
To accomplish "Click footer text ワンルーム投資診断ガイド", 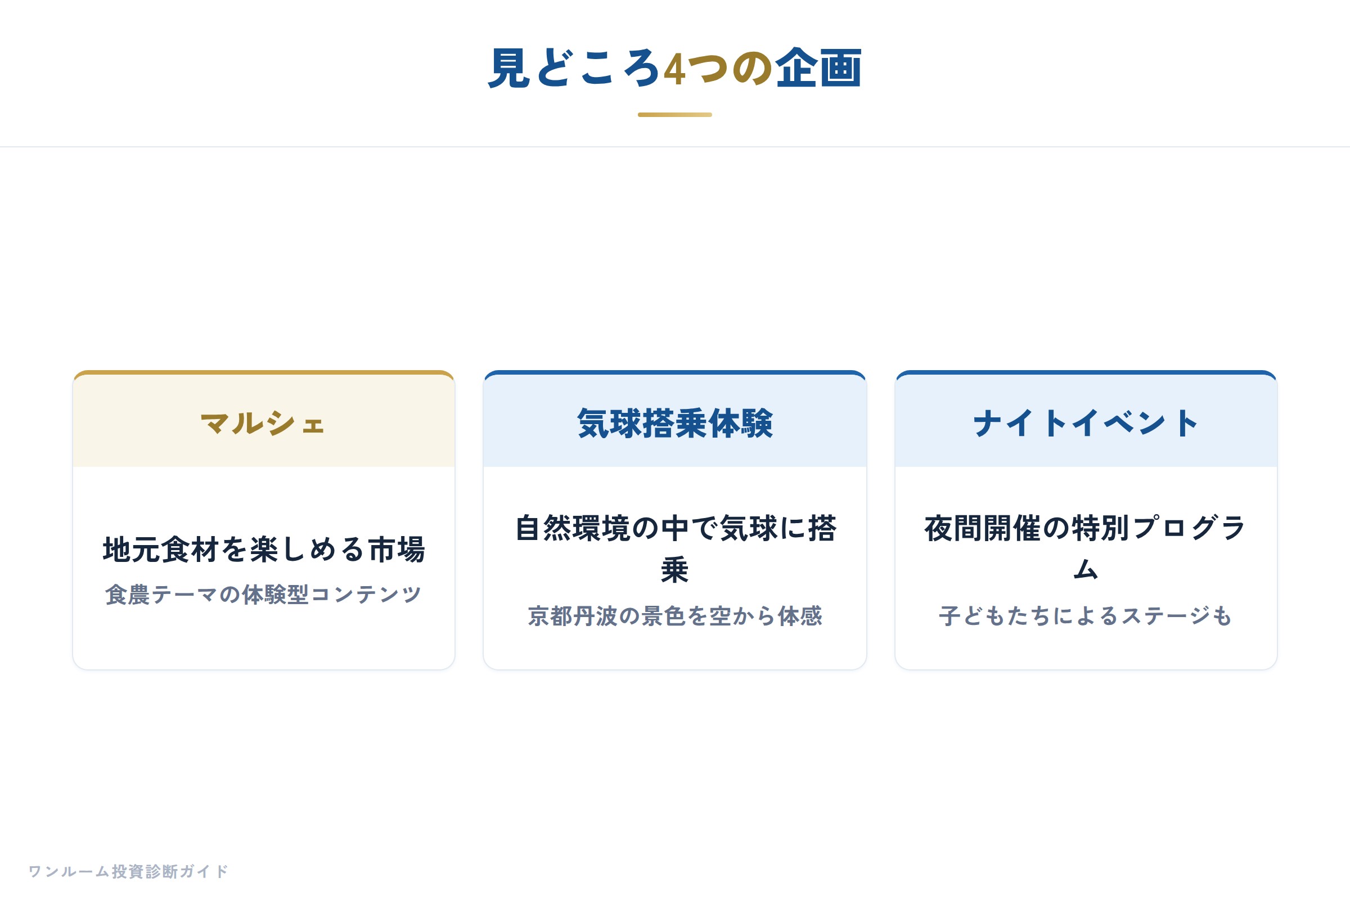I will coord(129,871).
